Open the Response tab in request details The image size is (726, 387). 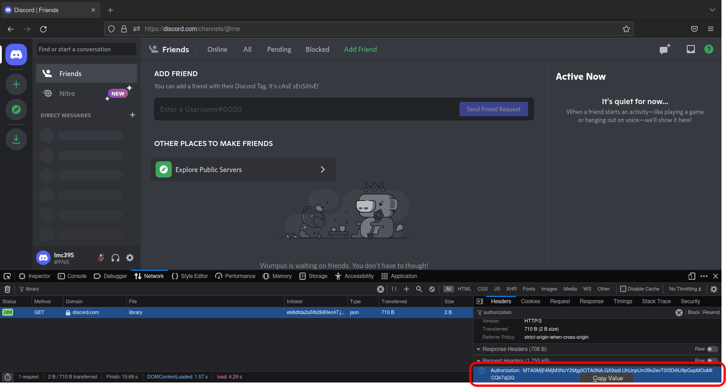pyautogui.click(x=592, y=301)
